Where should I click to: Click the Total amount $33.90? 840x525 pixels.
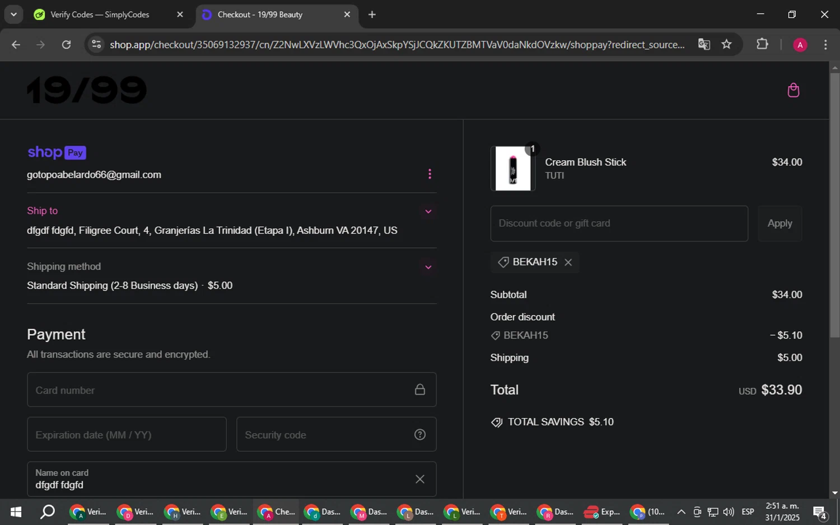tap(781, 390)
